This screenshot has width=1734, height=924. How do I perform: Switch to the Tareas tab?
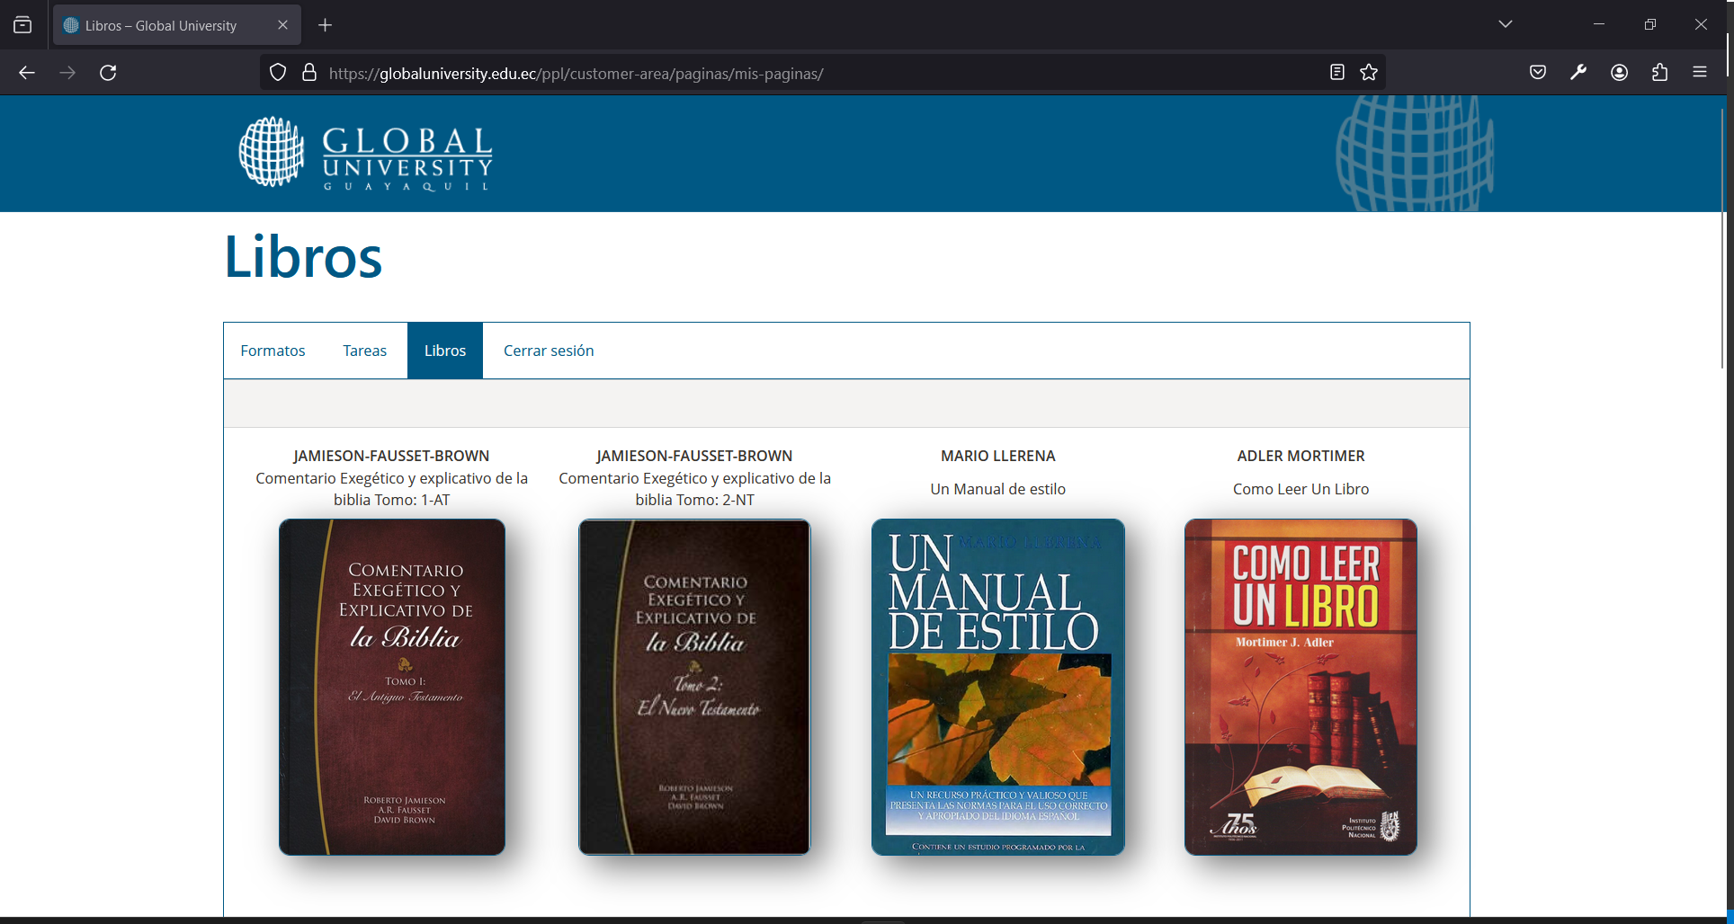tap(364, 351)
